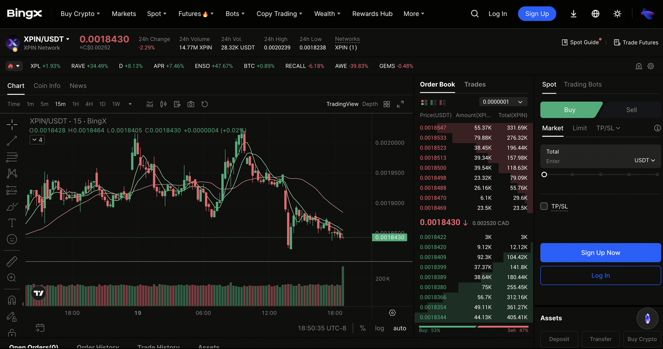663x349 pixels.
Task: Toggle the log scale option
Action: 380,328
